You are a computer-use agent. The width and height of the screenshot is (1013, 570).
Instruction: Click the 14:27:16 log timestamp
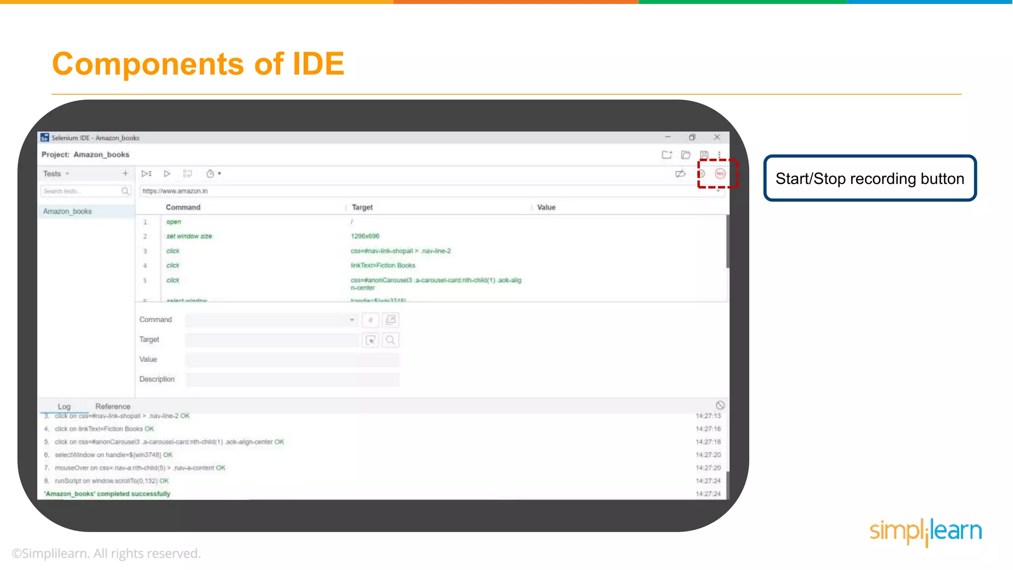[708, 429]
